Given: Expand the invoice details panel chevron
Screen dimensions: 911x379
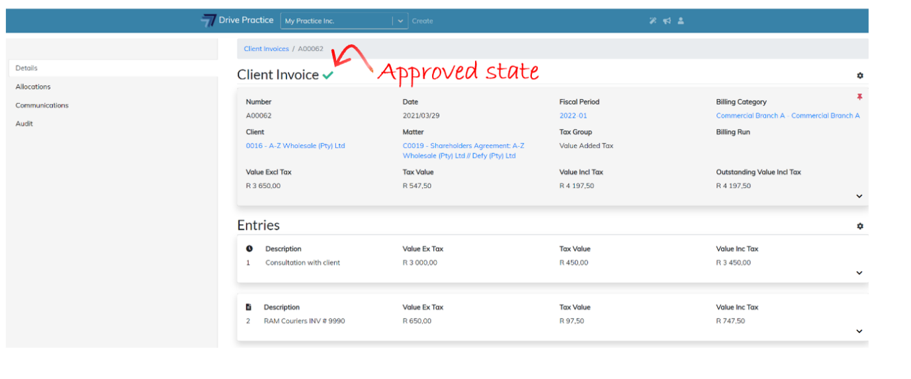Looking at the screenshot, I should [859, 196].
